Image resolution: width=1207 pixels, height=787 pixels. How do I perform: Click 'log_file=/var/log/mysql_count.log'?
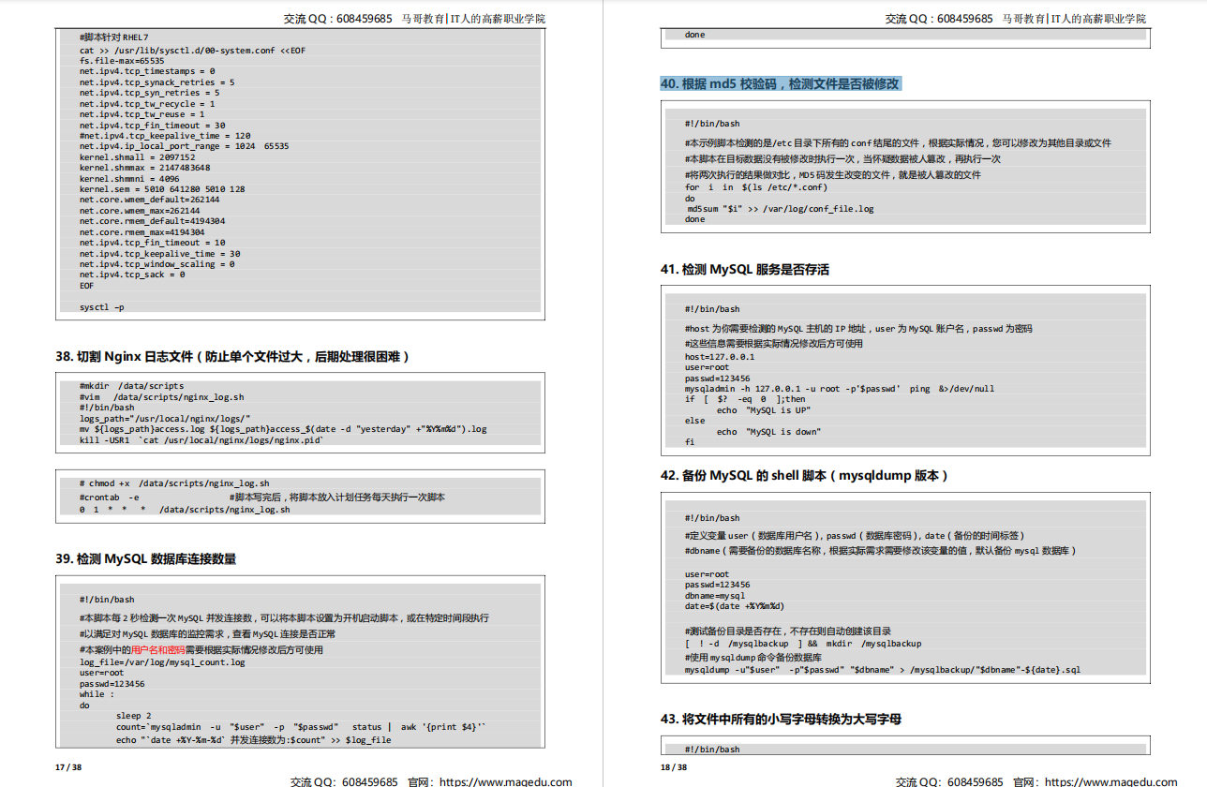(162, 661)
